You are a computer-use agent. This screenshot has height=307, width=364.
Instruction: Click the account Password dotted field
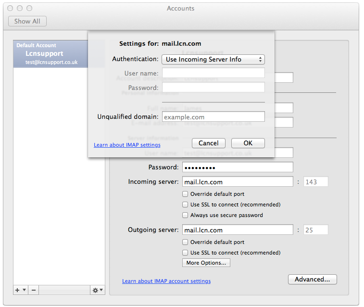pos(238,167)
